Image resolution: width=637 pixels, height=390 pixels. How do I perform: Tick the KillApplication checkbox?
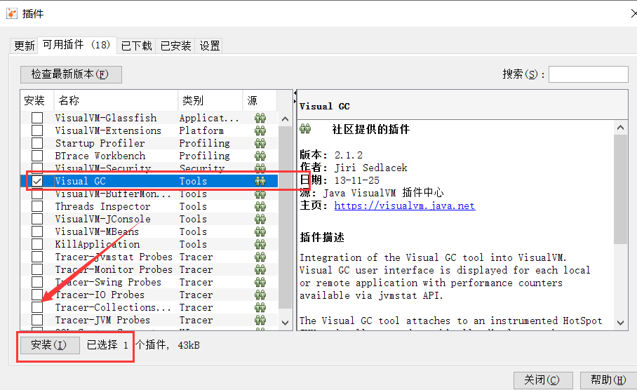click(x=37, y=244)
